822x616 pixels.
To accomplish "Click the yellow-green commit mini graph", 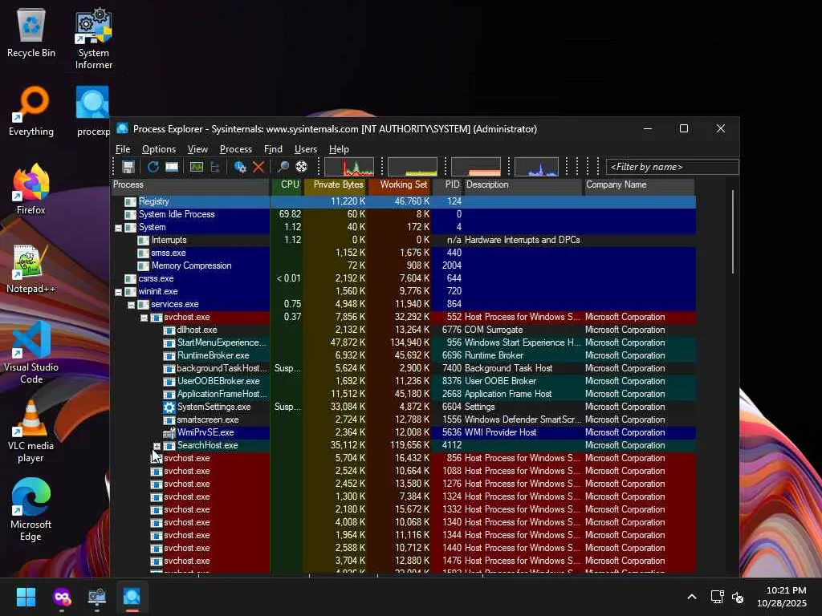I will [413, 167].
